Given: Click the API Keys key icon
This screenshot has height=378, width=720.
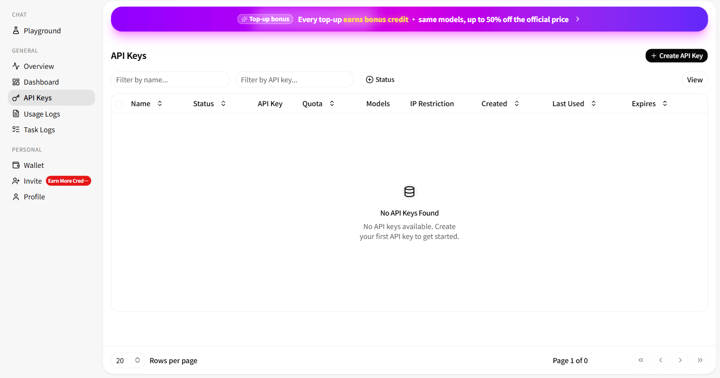Looking at the screenshot, I should [16, 98].
